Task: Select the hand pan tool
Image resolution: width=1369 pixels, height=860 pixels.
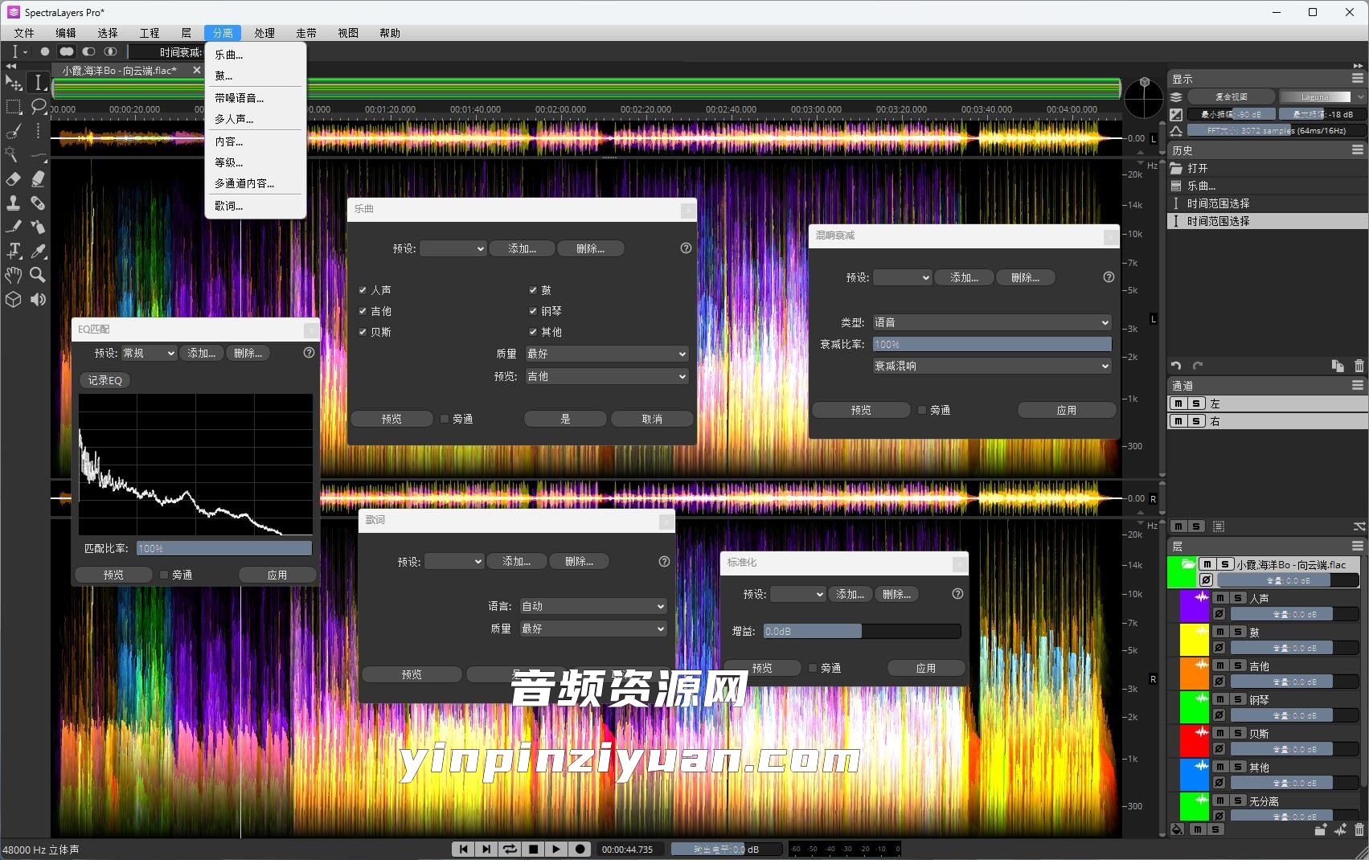Action: click(13, 275)
